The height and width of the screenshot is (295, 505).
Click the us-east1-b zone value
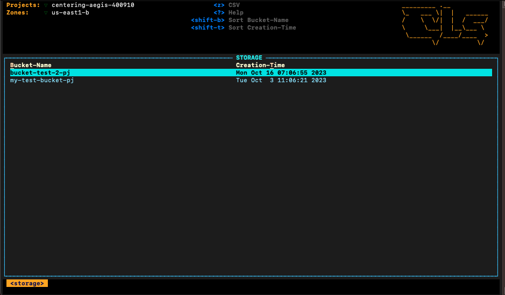(x=70, y=12)
